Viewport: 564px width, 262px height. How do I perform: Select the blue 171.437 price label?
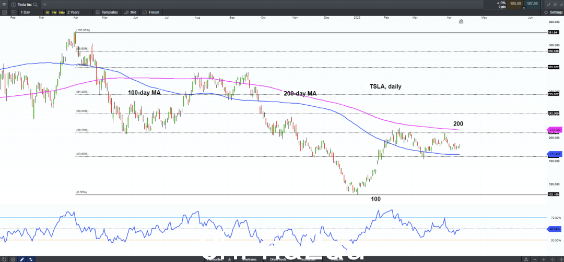click(x=555, y=154)
